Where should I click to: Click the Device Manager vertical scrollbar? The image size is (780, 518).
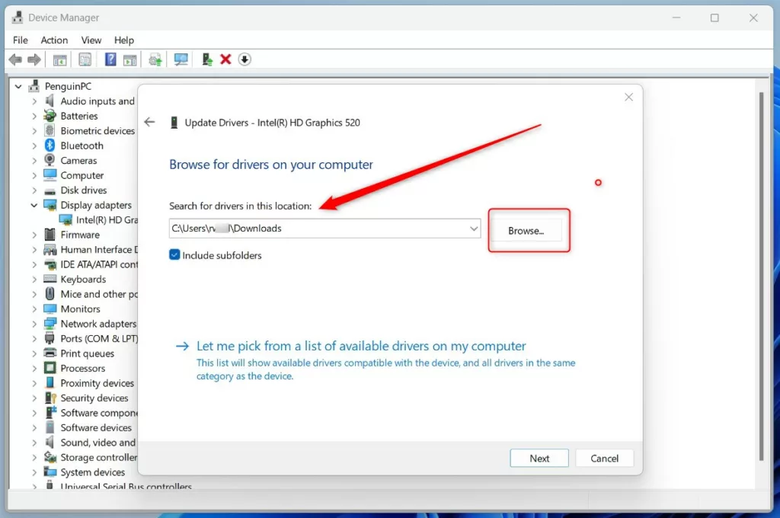point(761,277)
